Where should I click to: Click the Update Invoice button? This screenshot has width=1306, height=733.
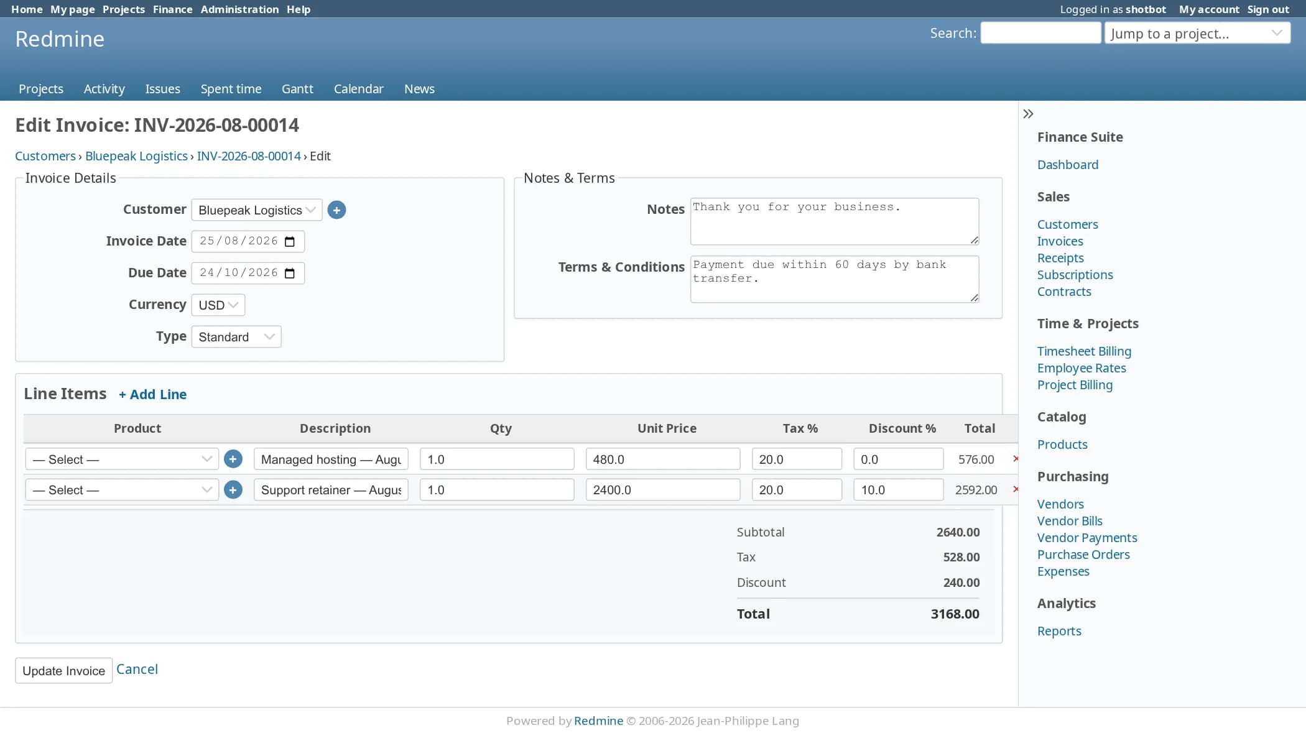64,671
